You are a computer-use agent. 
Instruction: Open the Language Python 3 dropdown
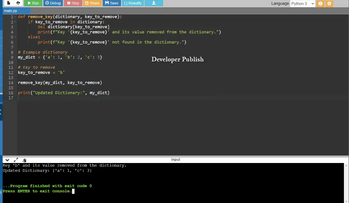(302, 3)
